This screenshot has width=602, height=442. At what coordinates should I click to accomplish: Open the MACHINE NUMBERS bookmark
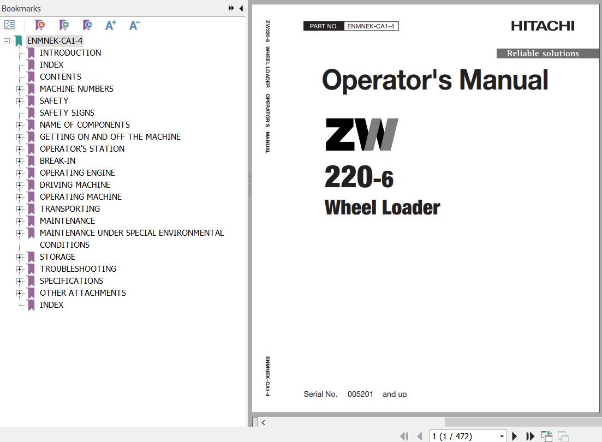(x=76, y=89)
